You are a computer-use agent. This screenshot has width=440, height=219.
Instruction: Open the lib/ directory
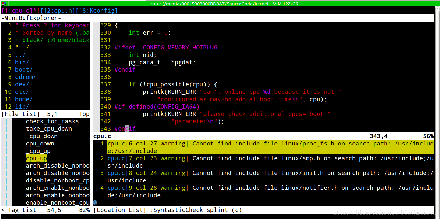[22, 107]
